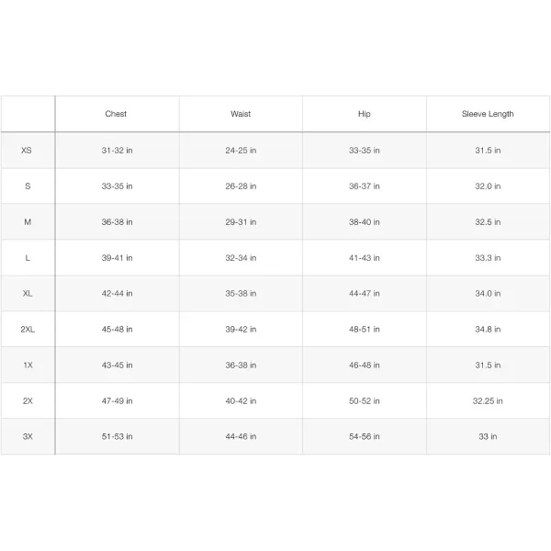Select the 2XL size row label
The image size is (551, 551).
point(28,330)
